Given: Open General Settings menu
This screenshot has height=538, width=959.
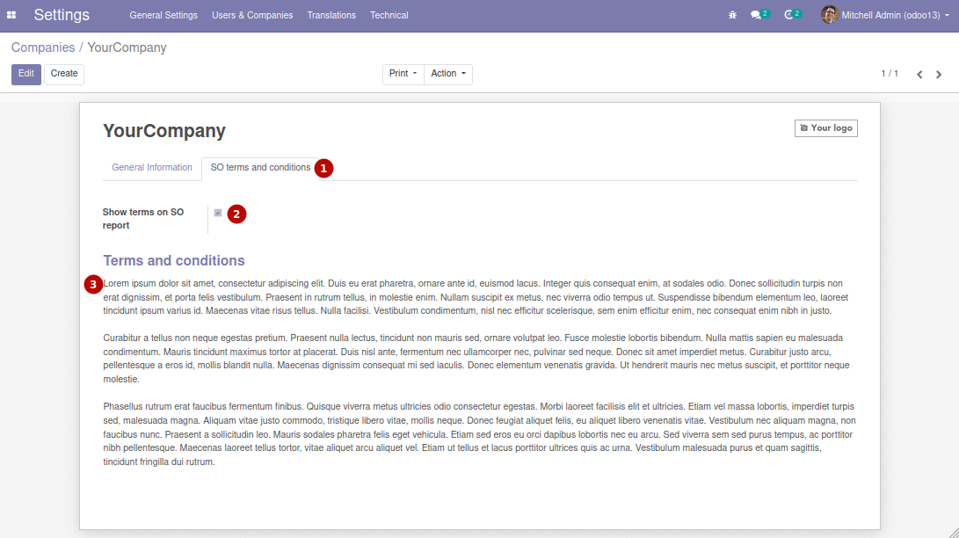Looking at the screenshot, I should tap(163, 15).
